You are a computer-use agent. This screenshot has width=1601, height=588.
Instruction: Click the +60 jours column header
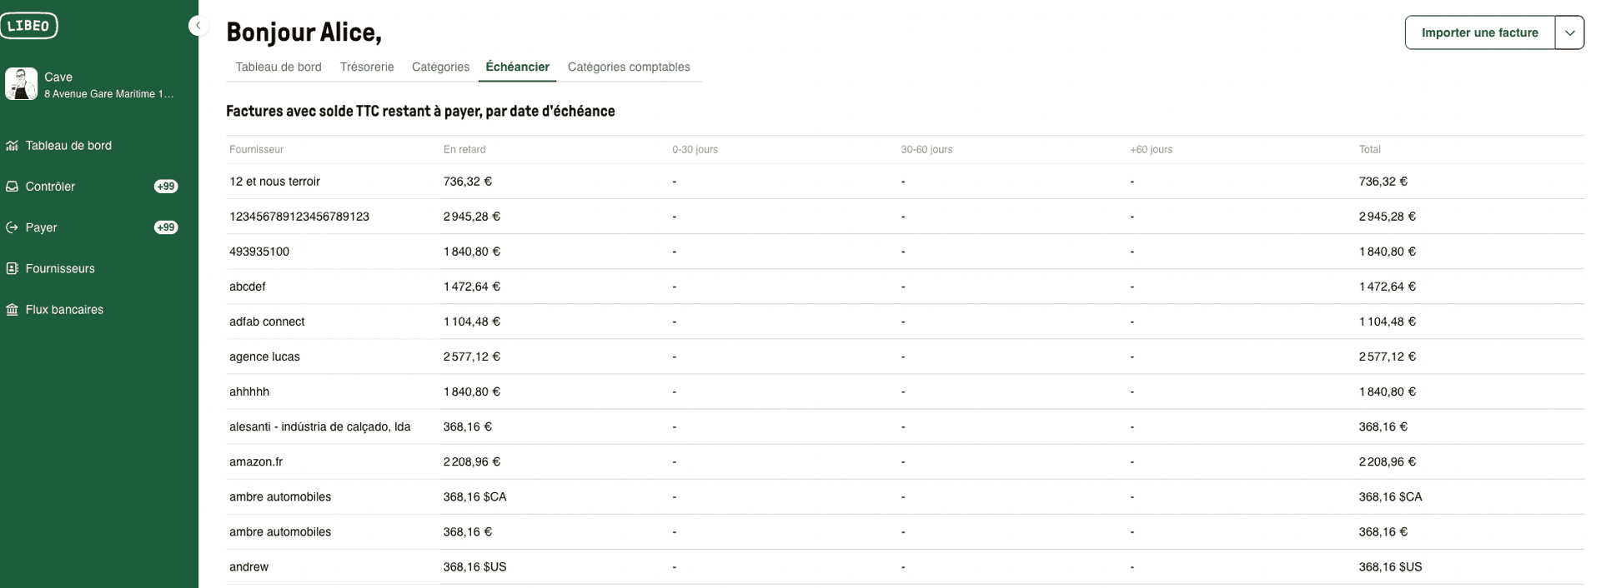tap(1151, 150)
